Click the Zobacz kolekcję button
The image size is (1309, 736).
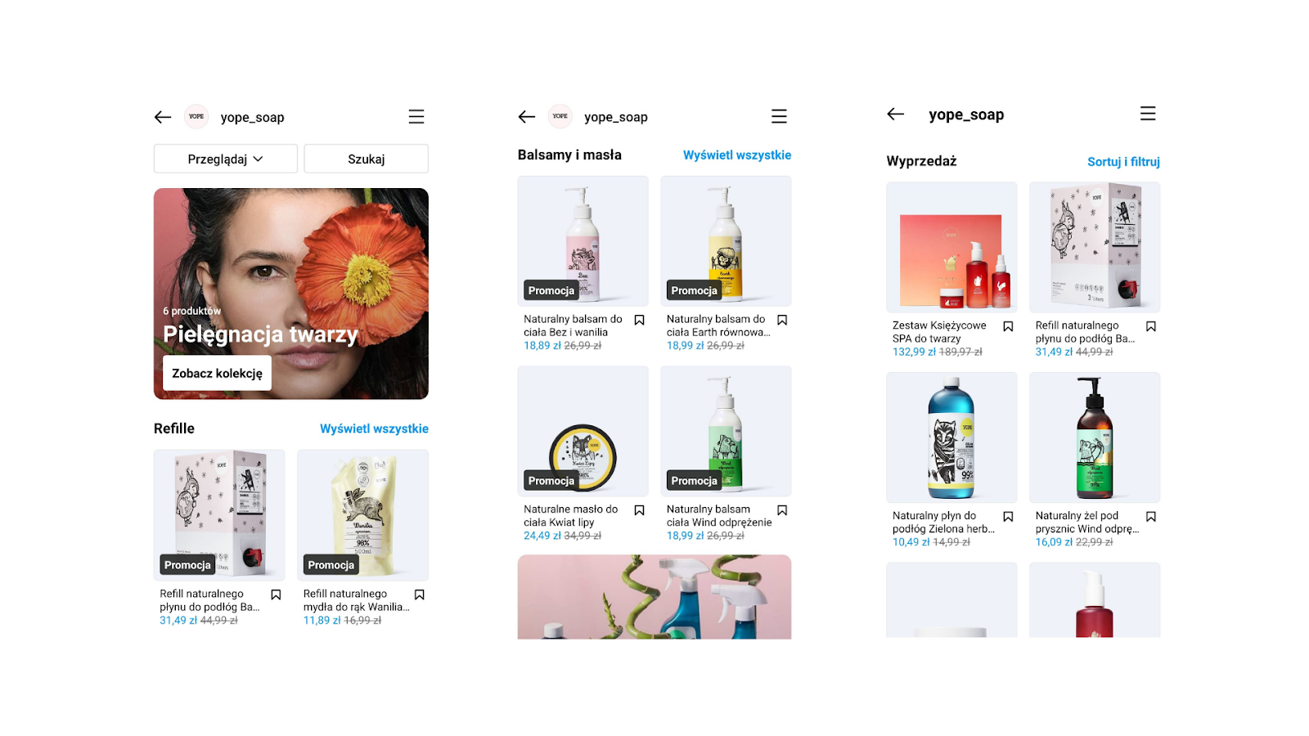click(x=217, y=373)
